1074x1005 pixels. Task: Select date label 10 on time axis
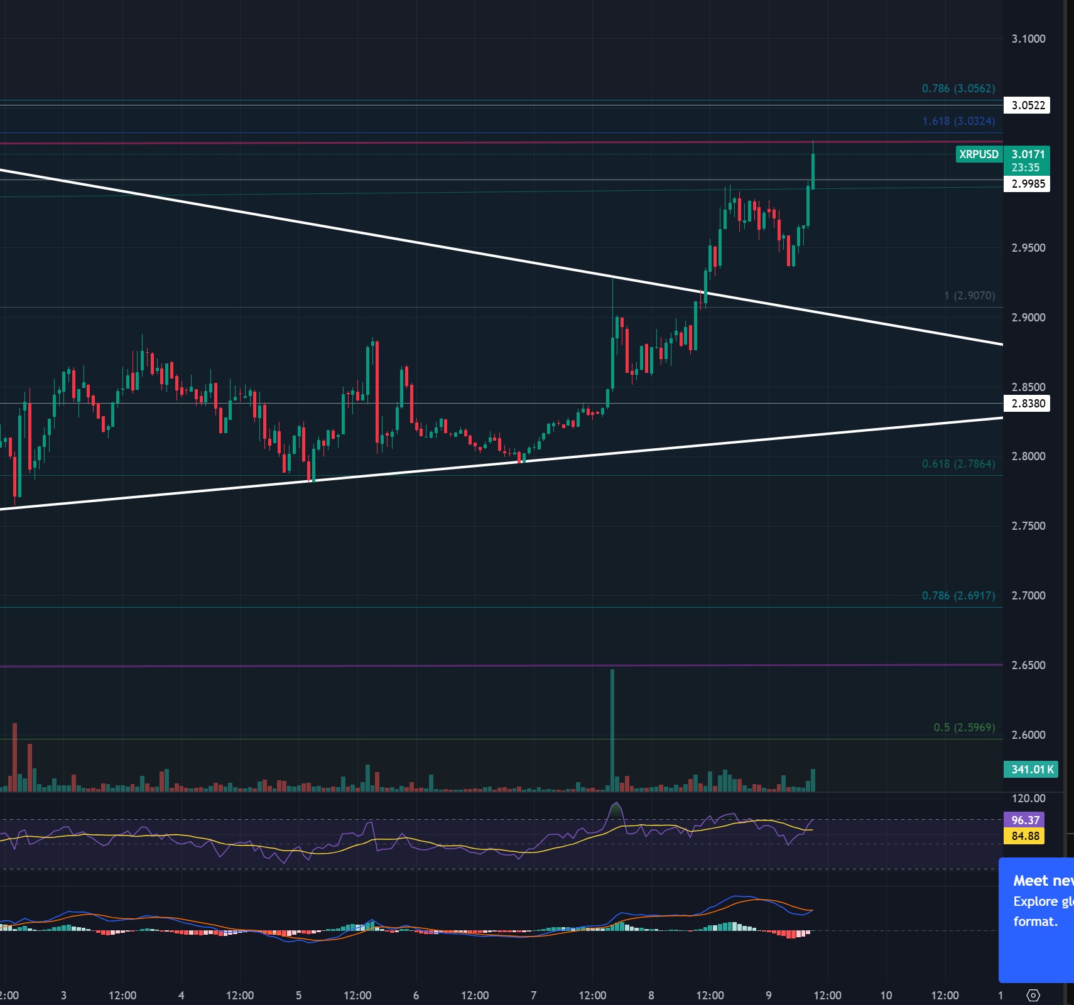[886, 996]
